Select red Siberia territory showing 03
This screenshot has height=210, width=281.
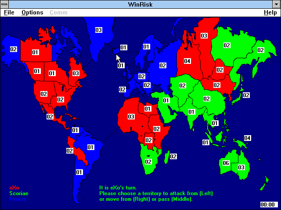tap(204, 36)
